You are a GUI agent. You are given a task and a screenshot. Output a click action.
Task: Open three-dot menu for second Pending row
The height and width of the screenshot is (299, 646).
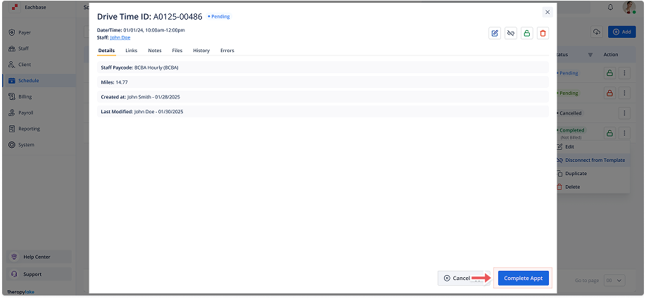pyautogui.click(x=625, y=93)
